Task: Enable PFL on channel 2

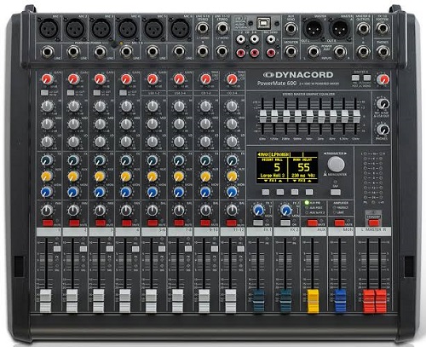Action: pos(83,249)
